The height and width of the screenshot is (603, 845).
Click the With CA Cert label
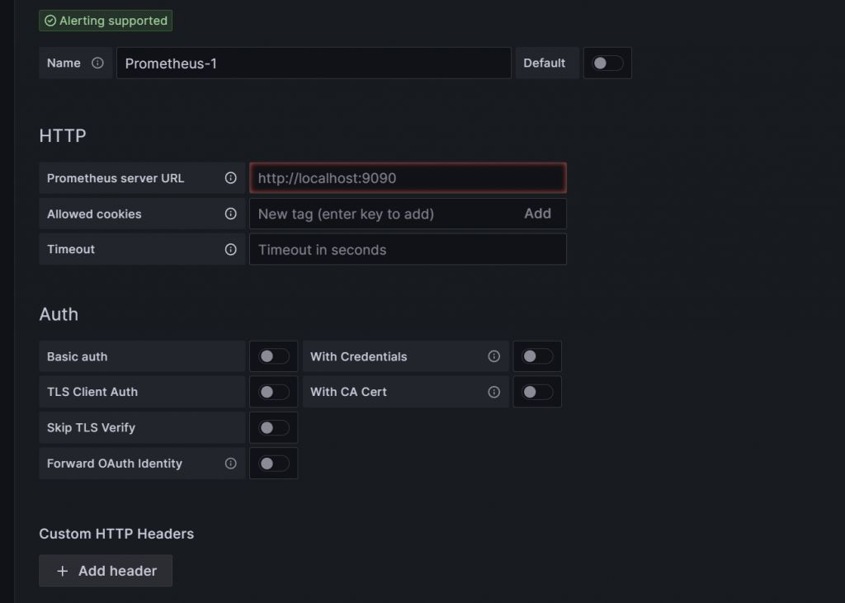click(x=348, y=392)
